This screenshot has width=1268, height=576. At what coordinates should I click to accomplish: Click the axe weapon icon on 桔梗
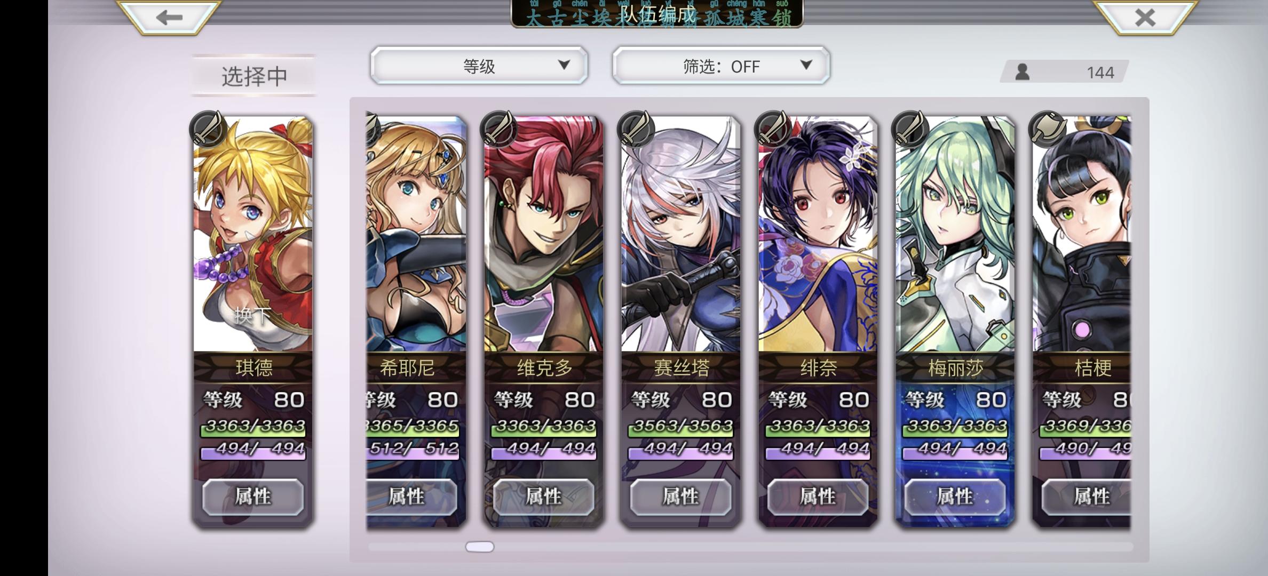(x=1047, y=129)
